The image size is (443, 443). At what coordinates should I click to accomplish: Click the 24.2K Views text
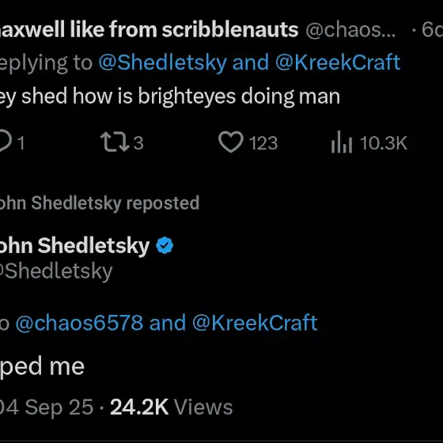[x=171, y=407]
